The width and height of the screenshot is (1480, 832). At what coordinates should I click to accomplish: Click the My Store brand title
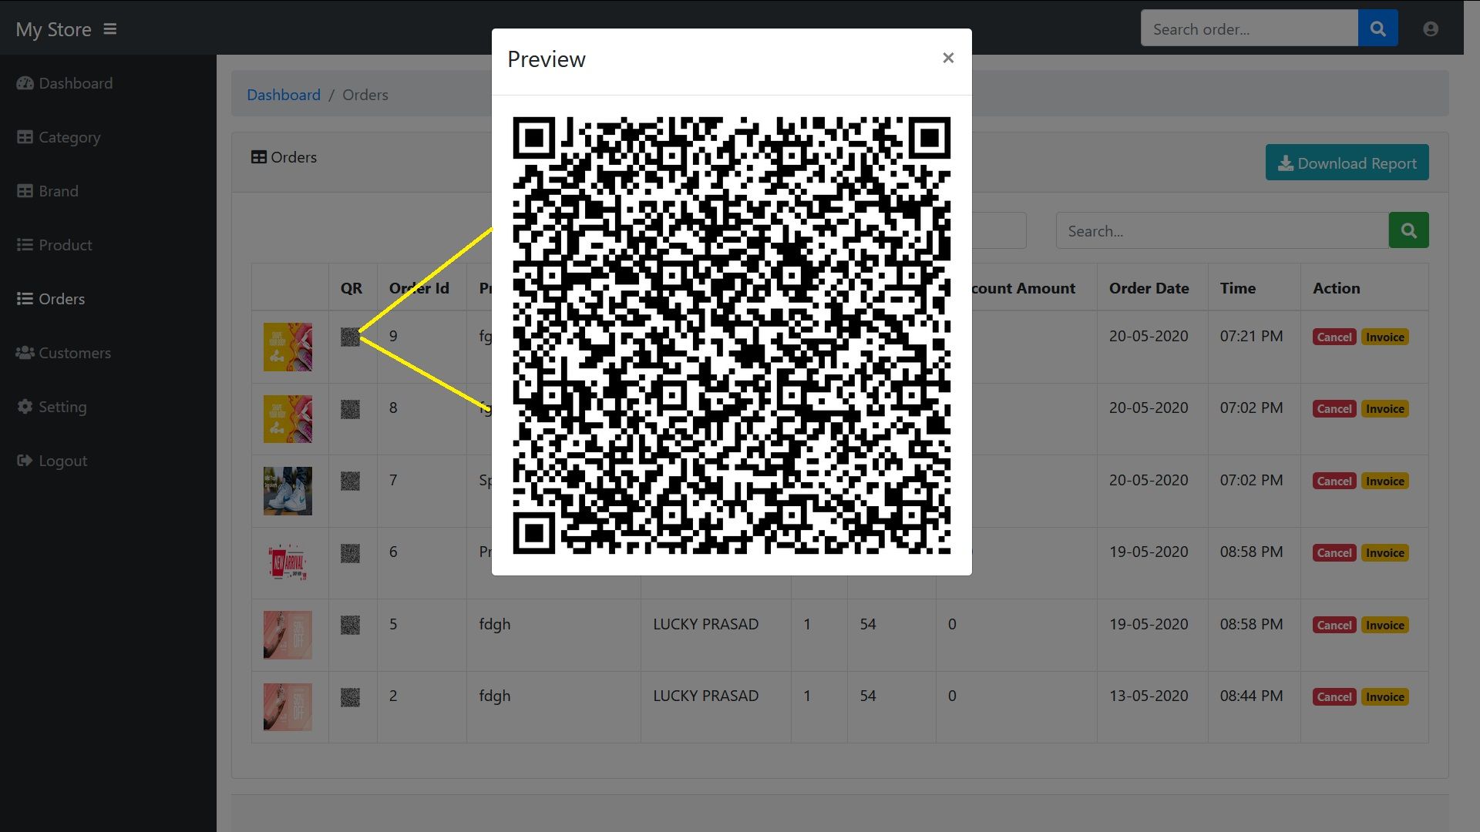53,29
